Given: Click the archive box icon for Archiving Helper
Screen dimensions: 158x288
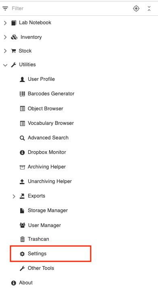Looking at the screenshot, I should pyautogui.click(x=22, y=167).
